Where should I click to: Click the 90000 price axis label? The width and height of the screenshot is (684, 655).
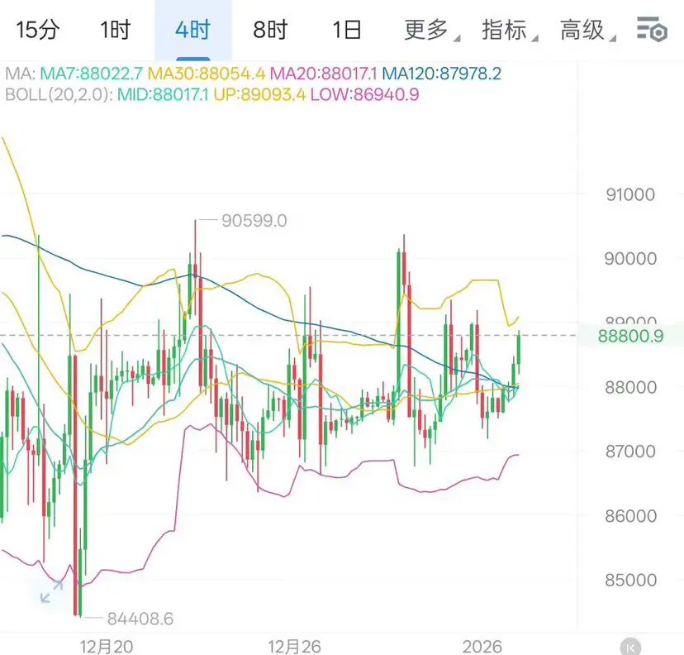point(630,259)
